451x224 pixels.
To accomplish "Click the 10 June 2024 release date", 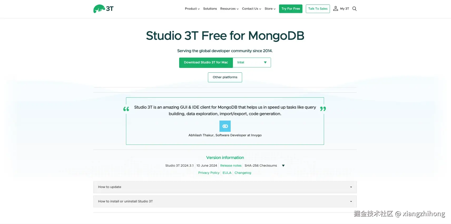I will (207, 166).
